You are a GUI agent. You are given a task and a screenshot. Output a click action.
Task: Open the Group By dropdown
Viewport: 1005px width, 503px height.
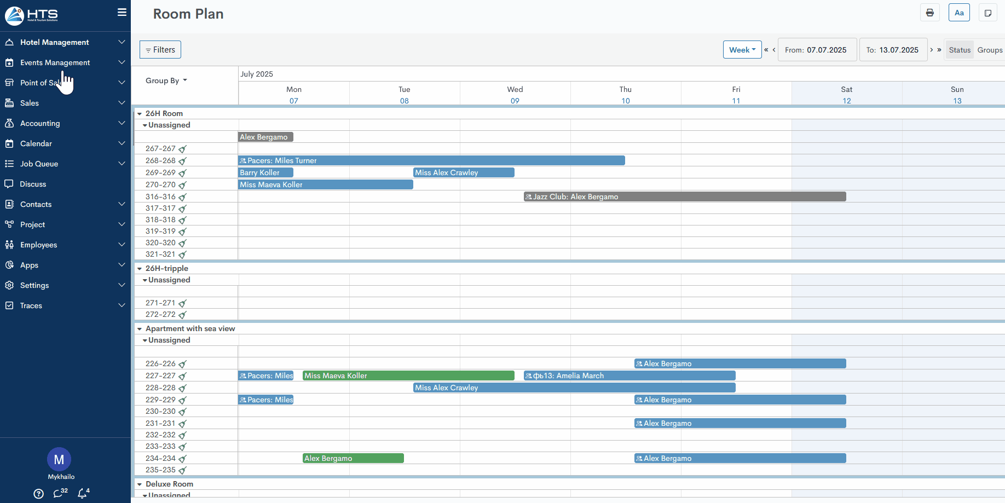(166, 80)
